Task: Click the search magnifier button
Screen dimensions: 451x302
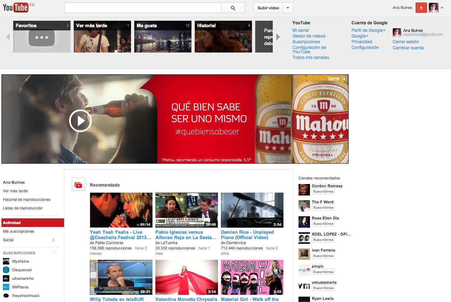Action: (233, 8)
